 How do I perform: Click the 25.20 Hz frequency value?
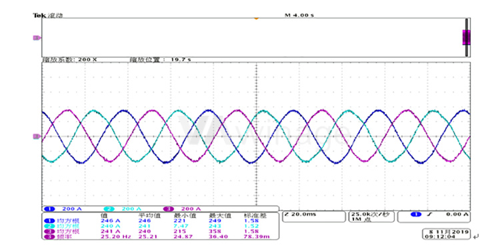[x=116, y=237]
